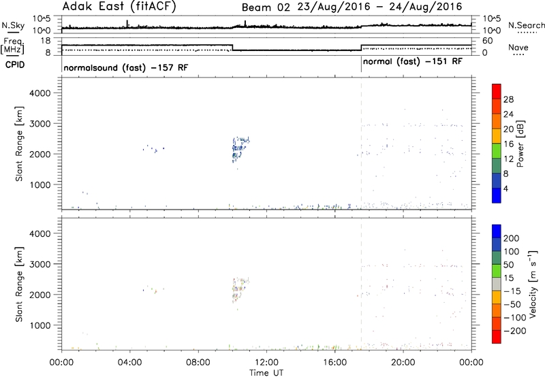Click the bright blue bottom segment of Power bar
This screenshot has height=377, width=545.
click(x=497, y=195)
